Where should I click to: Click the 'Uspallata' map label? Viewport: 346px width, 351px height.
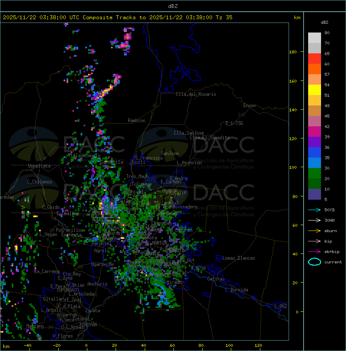pos(39,166)
